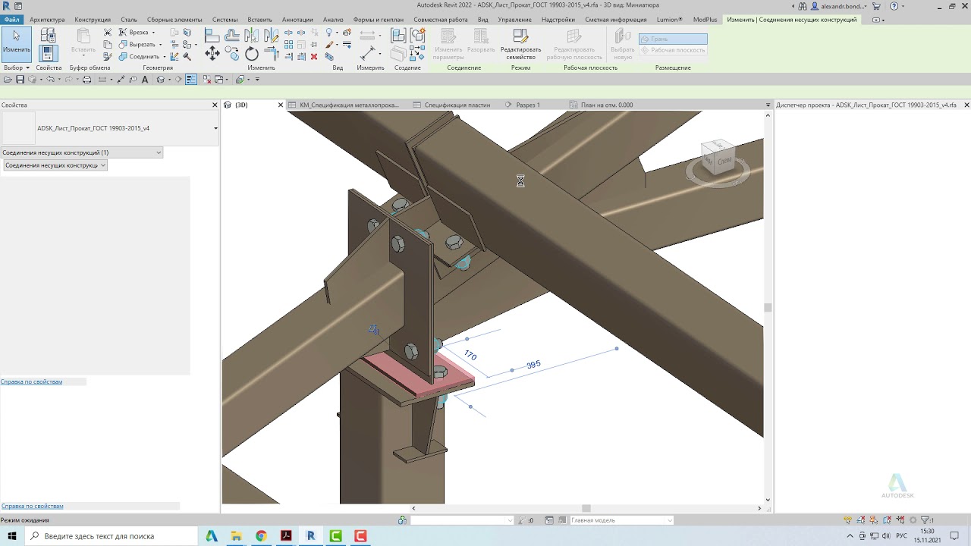This screenshot has width=971, height=546.
Task: Close the Диспетчер проекта browser panel
Action: [x=966, y=105]
